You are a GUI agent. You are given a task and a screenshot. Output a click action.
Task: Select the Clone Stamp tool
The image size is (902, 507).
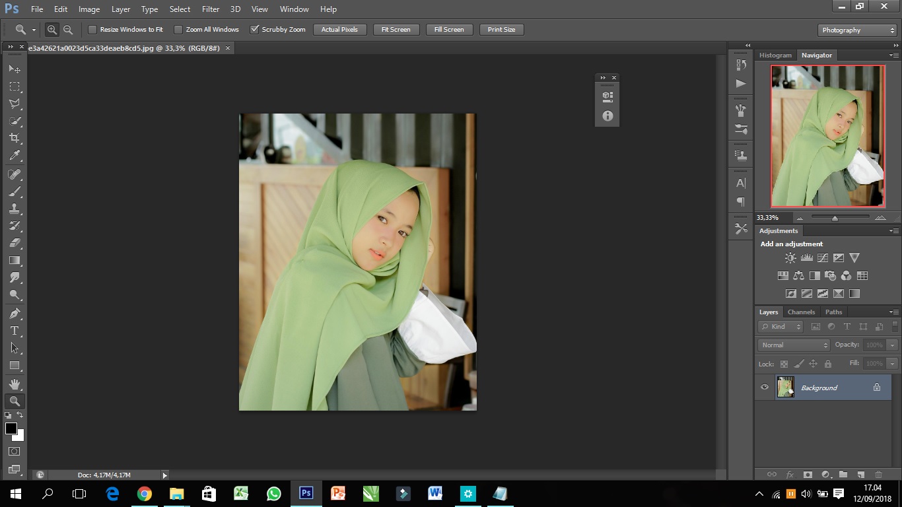[x=15, y=209]
